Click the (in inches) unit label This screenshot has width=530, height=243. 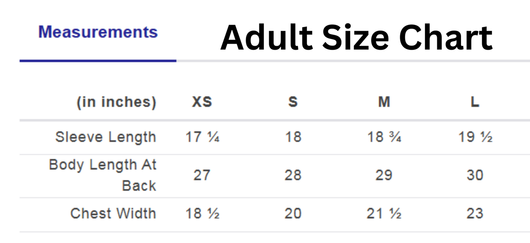point(116,102)
